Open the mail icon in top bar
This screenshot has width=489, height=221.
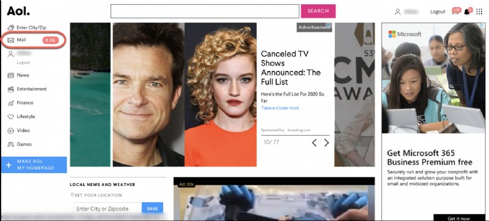point(456,11)
